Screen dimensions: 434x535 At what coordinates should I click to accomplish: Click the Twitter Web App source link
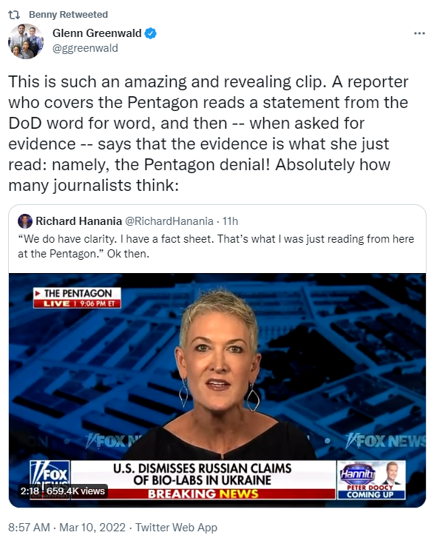pos(176,527)
